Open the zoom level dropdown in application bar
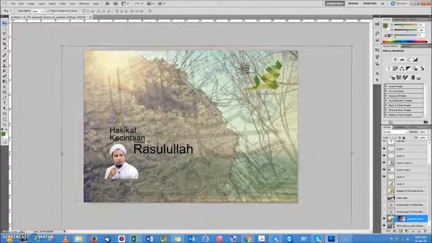Screen dimensions: 432x243 (138, 3)
